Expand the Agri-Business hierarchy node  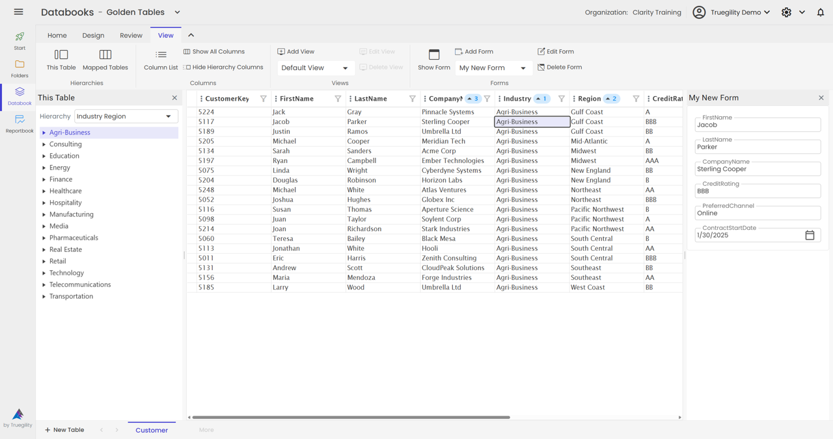[44, 132]
